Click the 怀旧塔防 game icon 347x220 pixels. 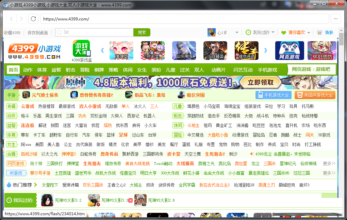click(322, 50)
